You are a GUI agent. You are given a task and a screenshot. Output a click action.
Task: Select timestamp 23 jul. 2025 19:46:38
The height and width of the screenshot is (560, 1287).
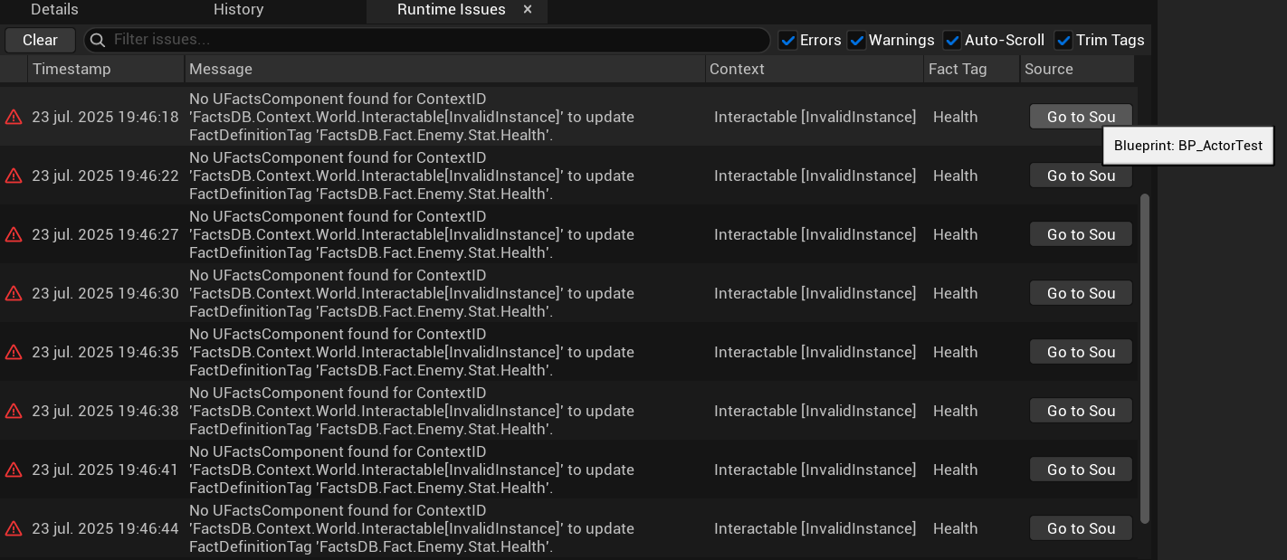pos(105,411)
